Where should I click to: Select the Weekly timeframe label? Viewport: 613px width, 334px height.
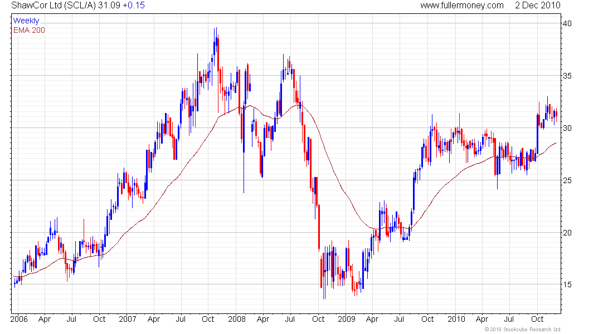(x=26, y=21)
